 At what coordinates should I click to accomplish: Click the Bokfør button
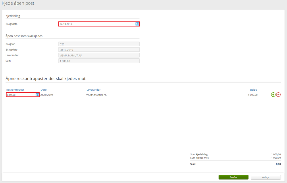pos(233,177)
